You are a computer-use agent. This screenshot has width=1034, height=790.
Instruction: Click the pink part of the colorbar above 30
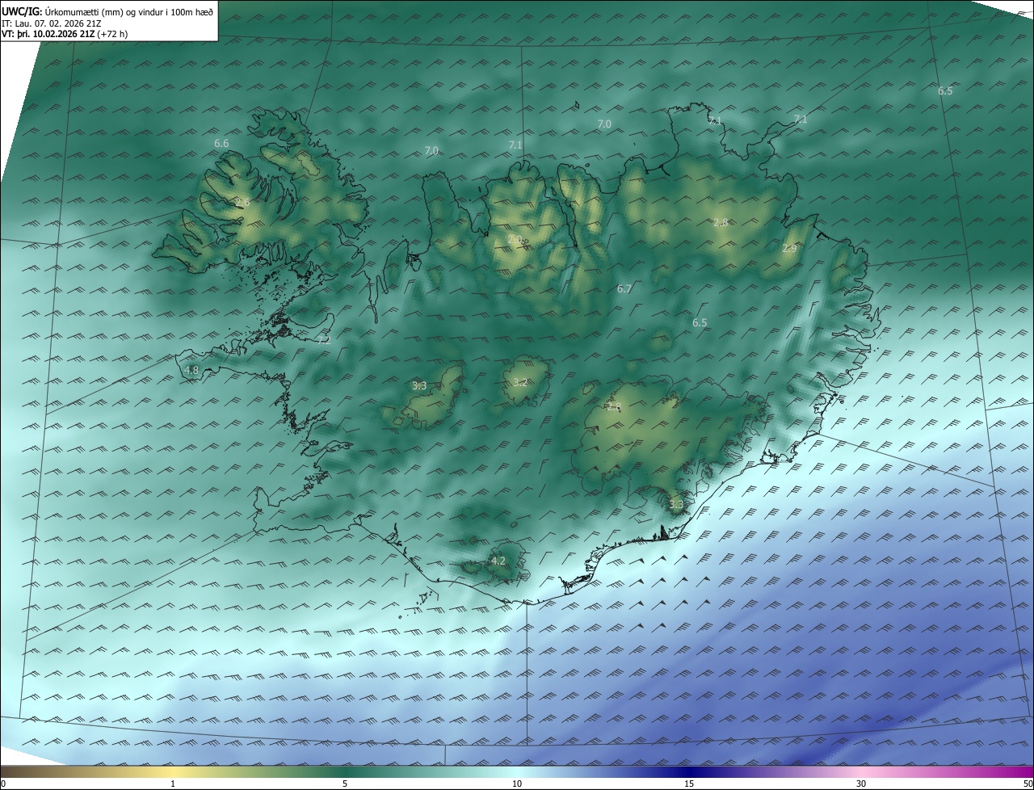(861, 771)
